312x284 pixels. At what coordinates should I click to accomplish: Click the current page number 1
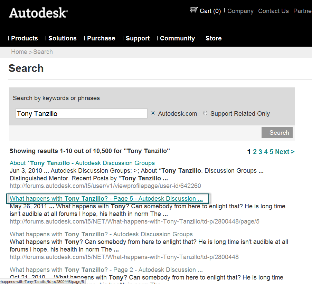click(249, 152)
